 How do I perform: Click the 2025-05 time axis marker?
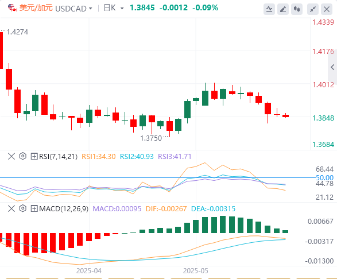pos(196,271)
